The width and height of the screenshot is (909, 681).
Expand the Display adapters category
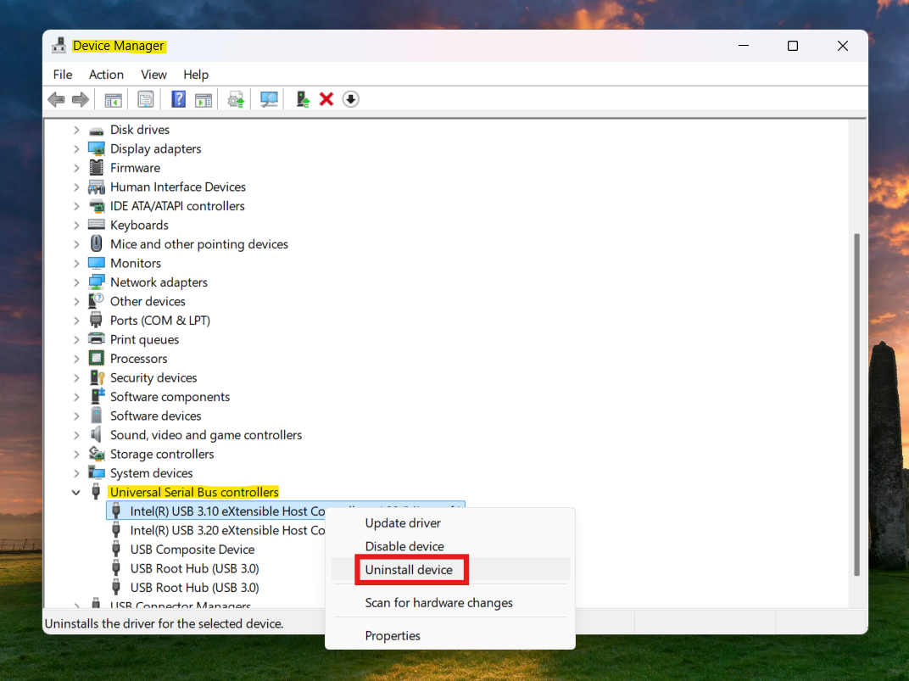76,148
